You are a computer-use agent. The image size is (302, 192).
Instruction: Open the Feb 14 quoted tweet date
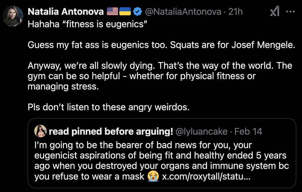[x=248, y=132]
